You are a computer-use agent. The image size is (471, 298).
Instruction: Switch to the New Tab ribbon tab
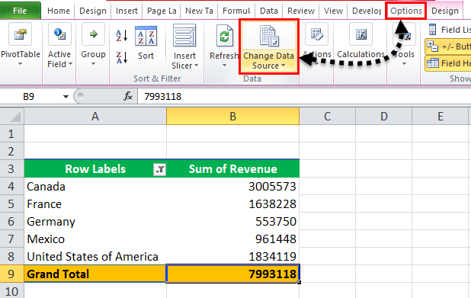[x=199, y=11]
